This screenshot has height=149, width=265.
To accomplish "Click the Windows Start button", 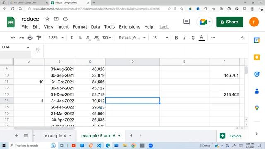I will coord(4,145).
